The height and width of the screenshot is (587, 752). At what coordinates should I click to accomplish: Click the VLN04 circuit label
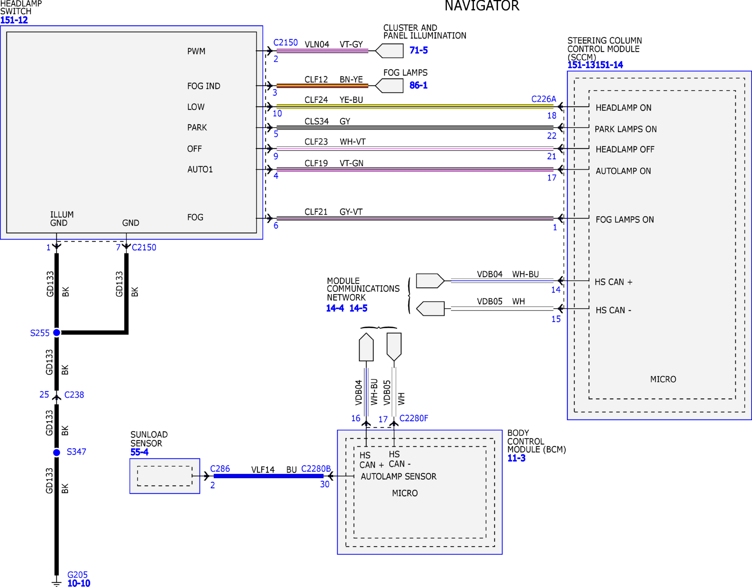pyautogui.click(x=317, y=44)
